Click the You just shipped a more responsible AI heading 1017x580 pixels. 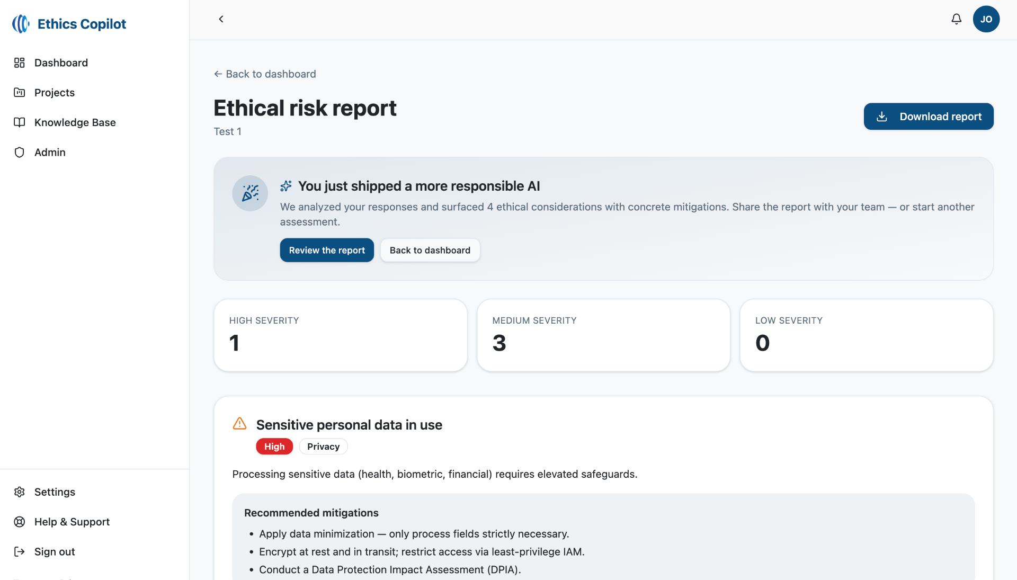(x=419, y=186)
